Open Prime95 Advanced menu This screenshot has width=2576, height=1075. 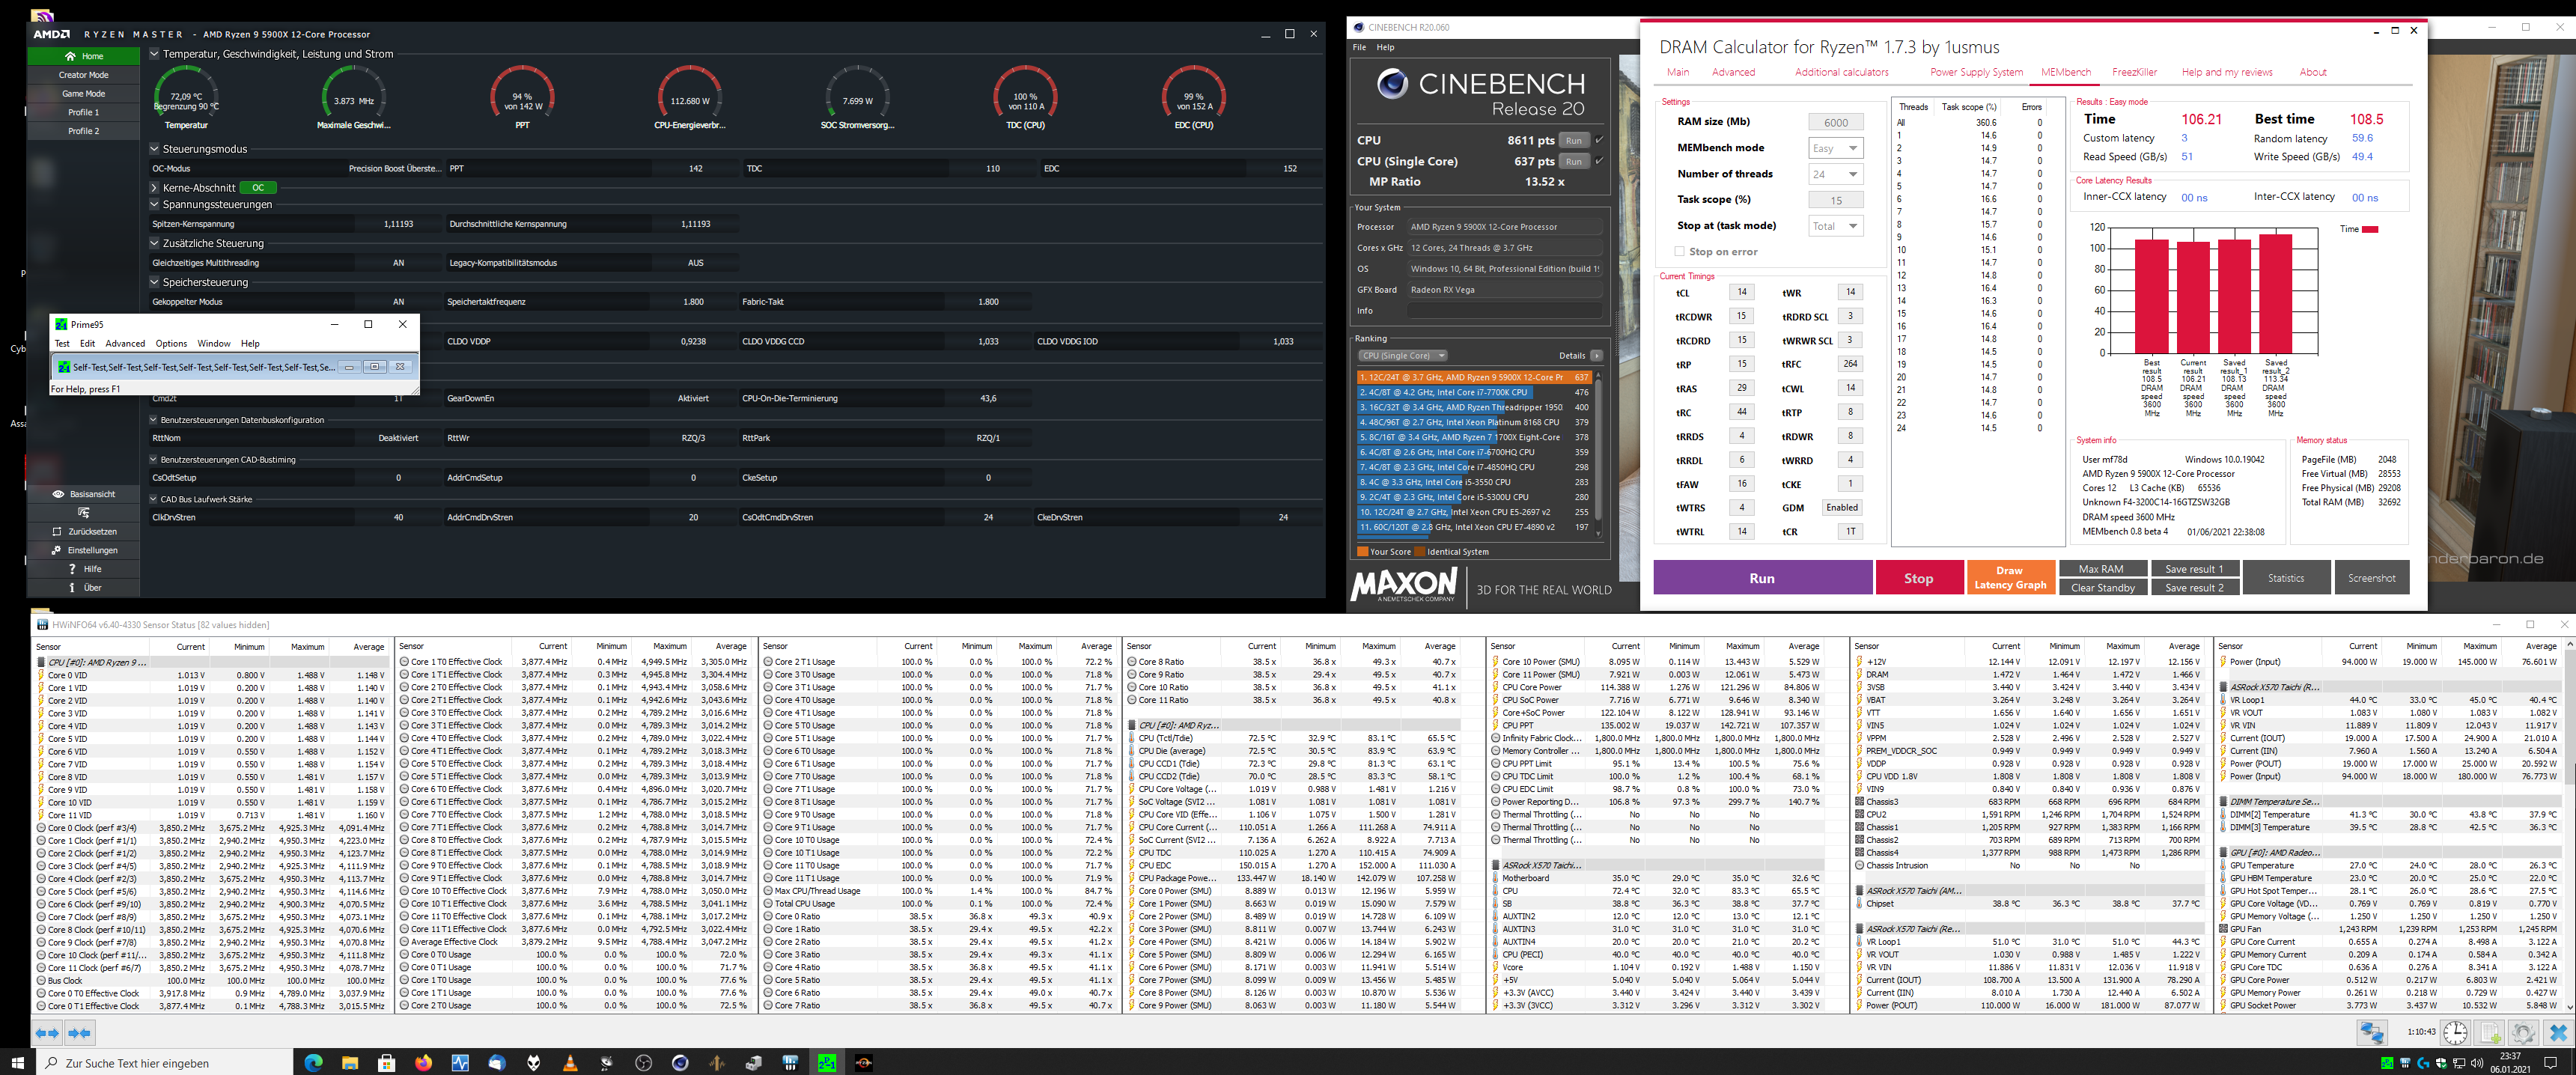pos(125,343)
